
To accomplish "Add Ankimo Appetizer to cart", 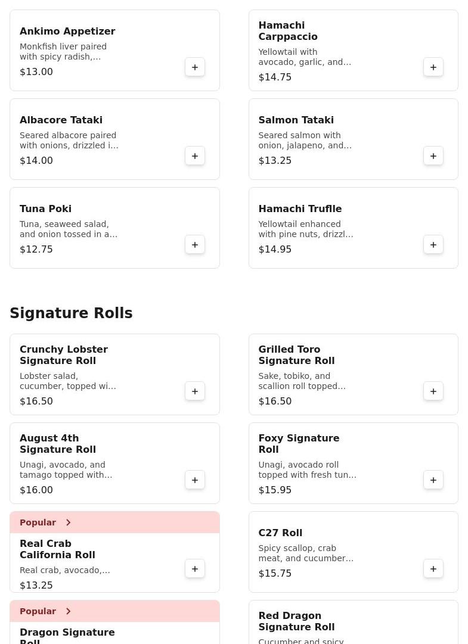I will (x=195, y=67).
